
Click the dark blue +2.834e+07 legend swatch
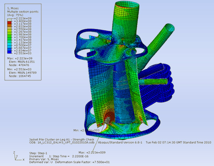pyautogui.click(x=9, y=52)
